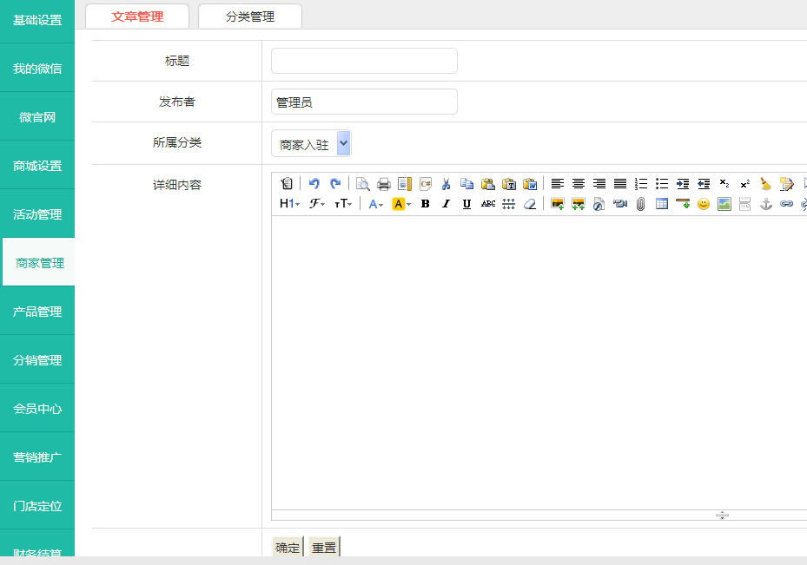Image resolution: width=807 pixels, height=565 pixels.
Task: Expand the H1 heading format dropdown
Action: click(289, 204)
